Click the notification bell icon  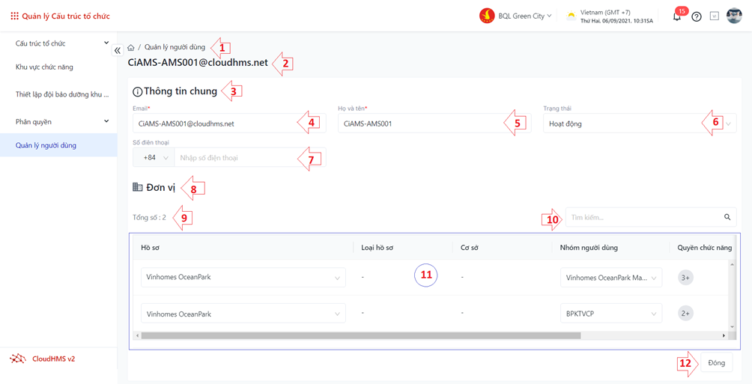point(677,18)
